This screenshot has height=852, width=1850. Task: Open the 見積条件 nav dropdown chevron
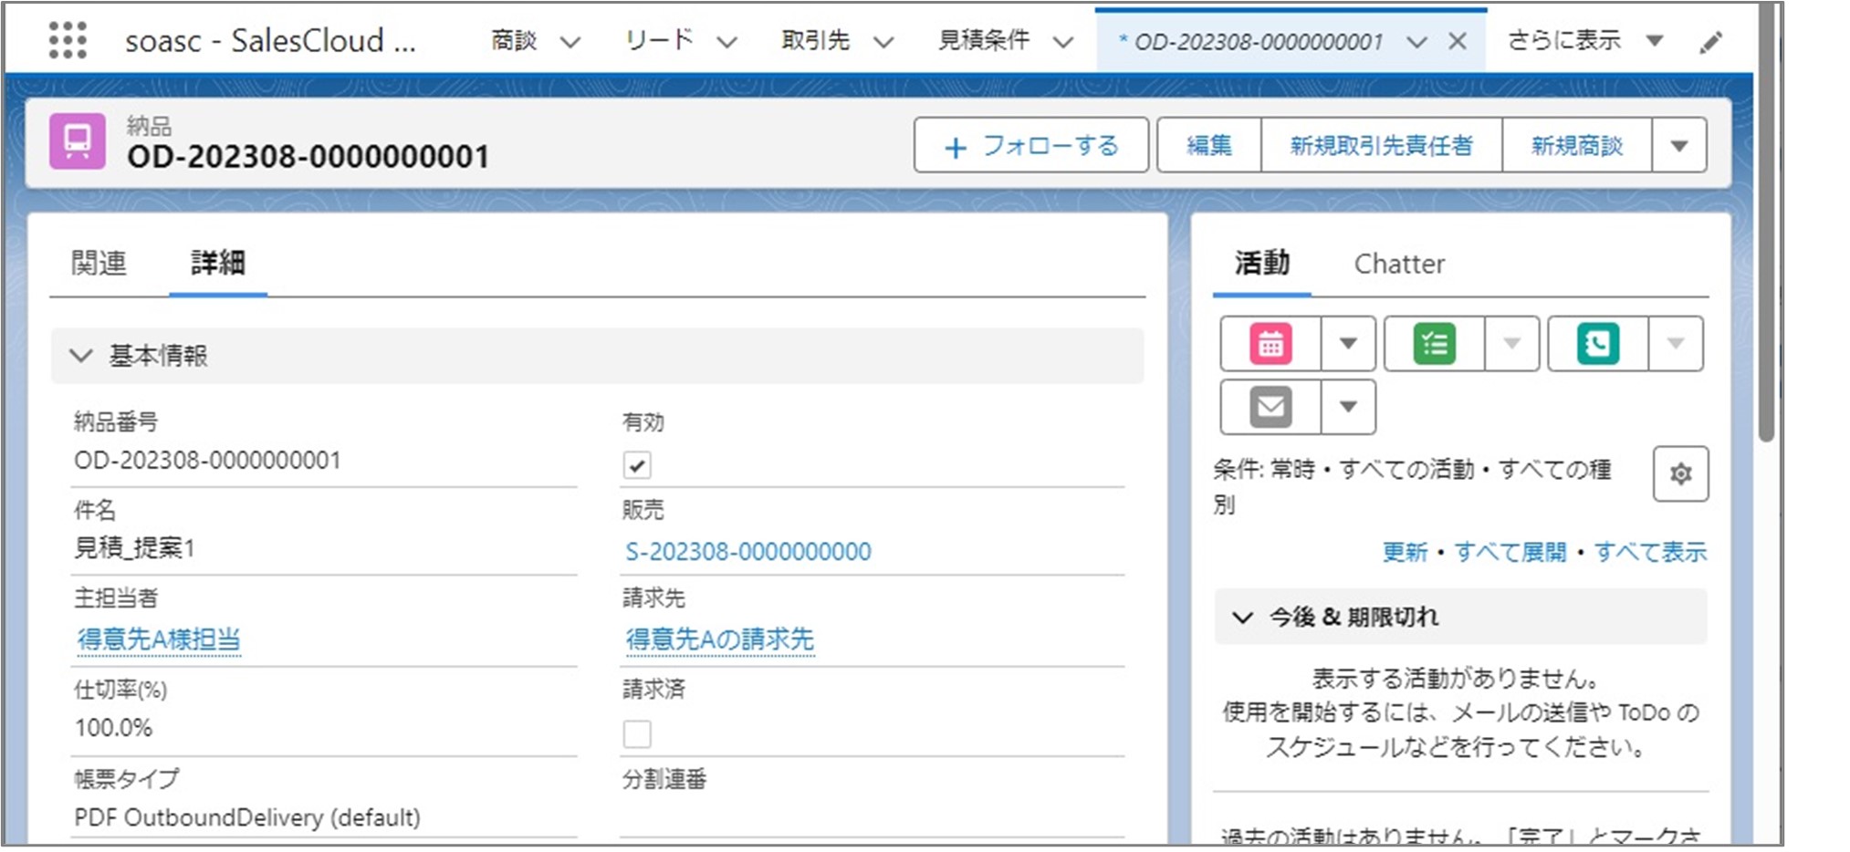[x=1063, y=42]
